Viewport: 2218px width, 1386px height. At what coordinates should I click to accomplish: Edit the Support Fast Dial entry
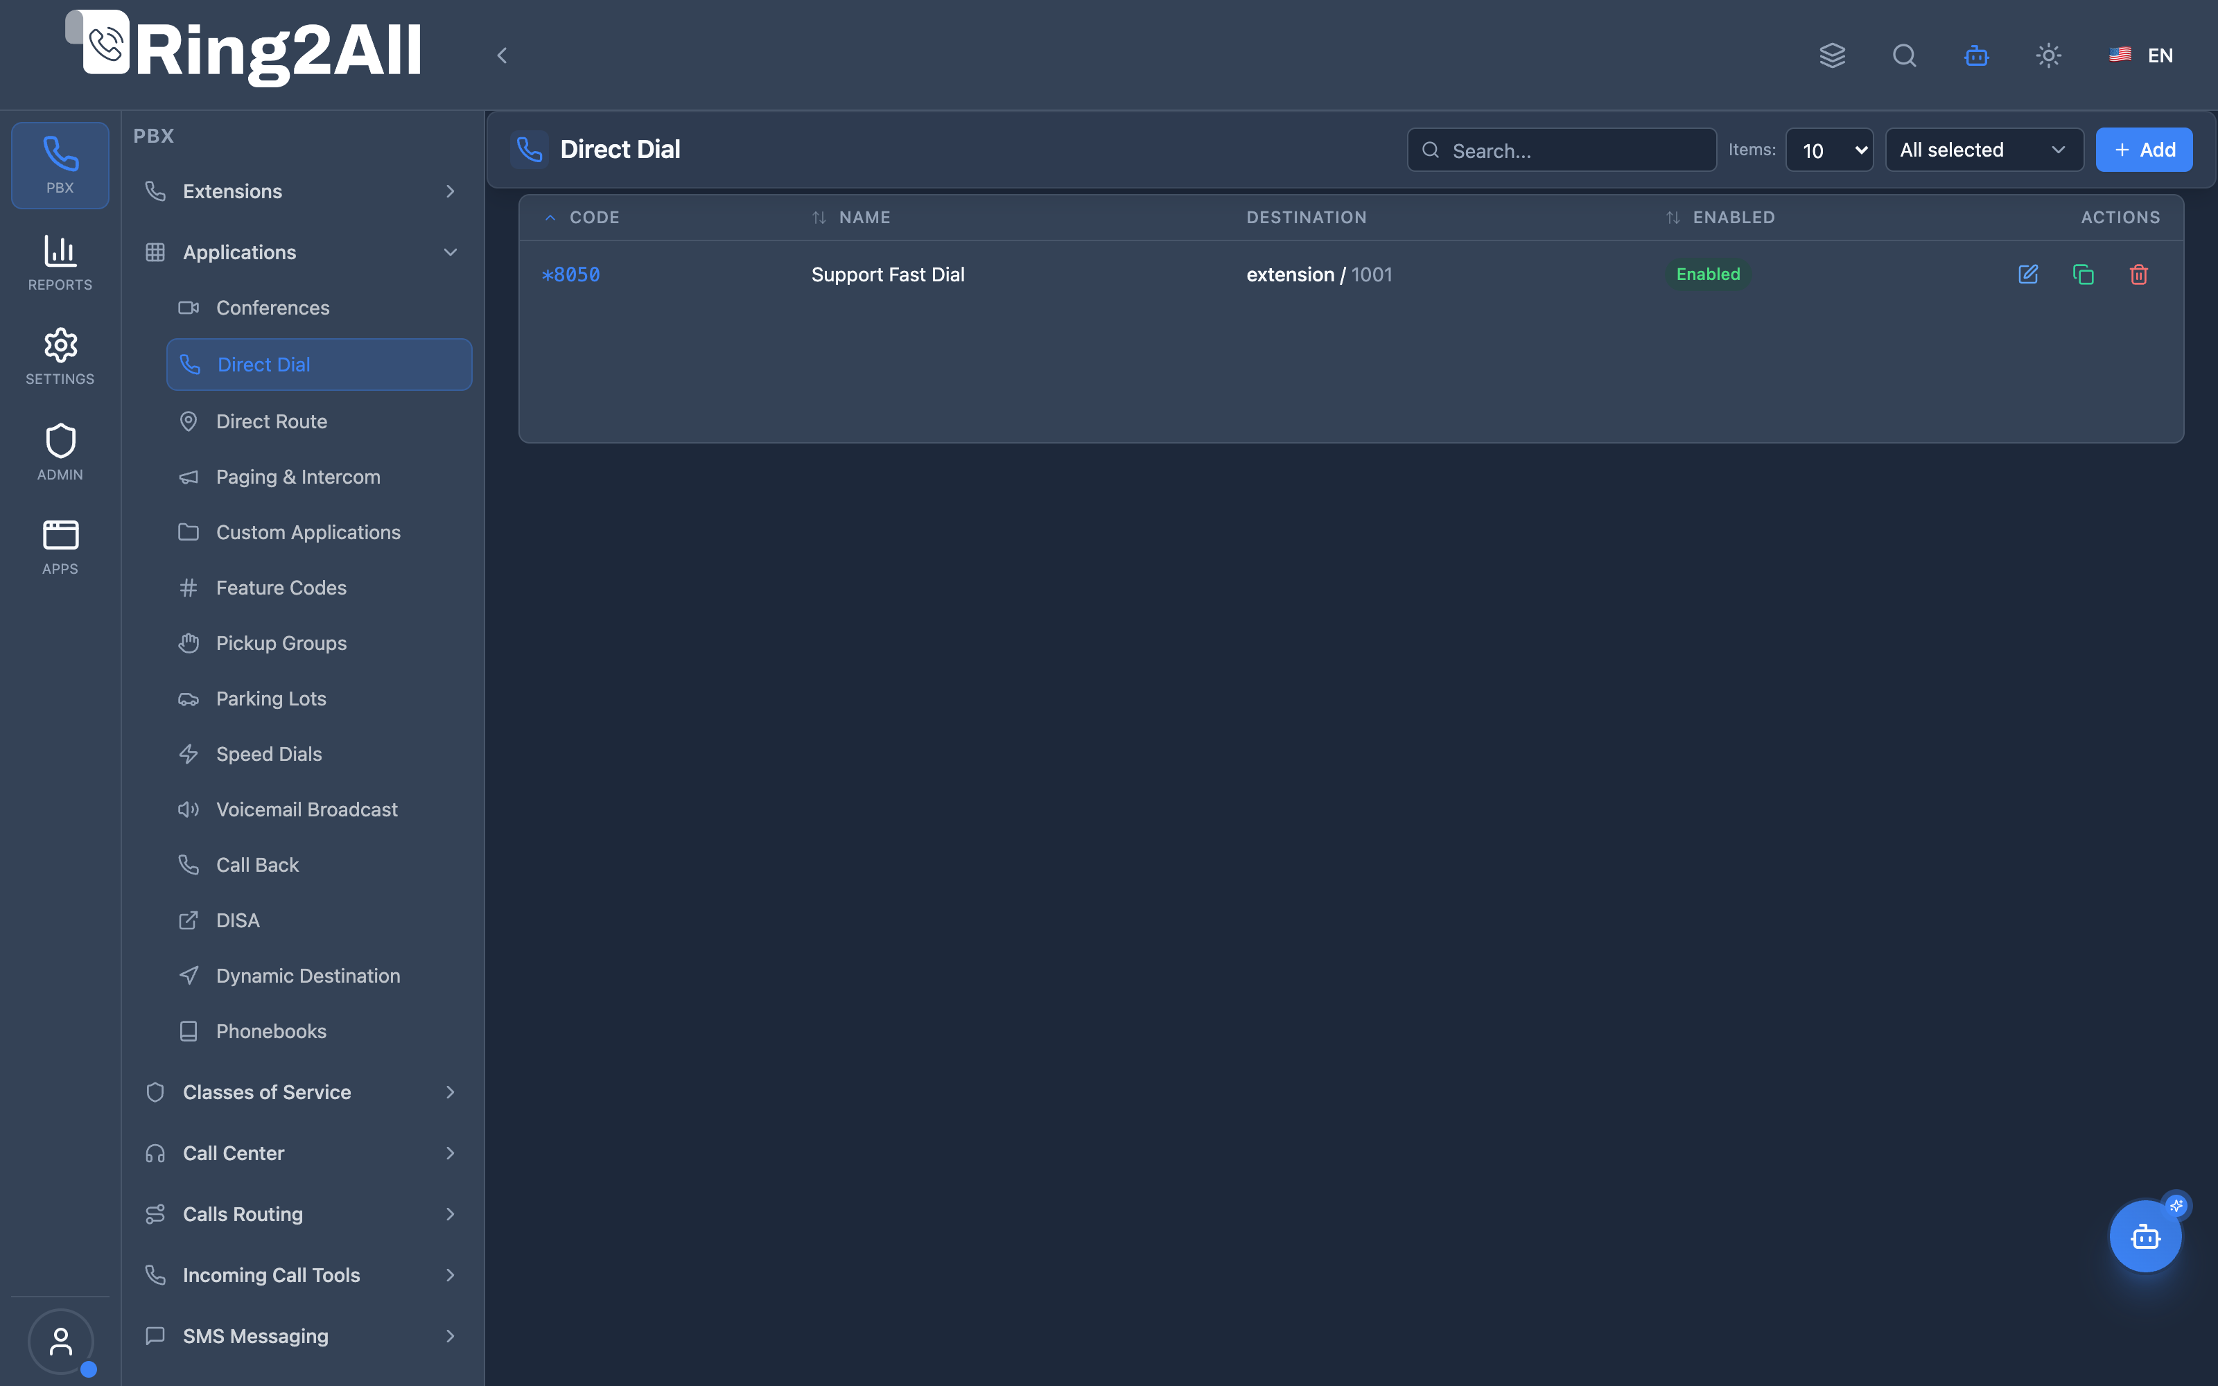tap(2027, 274)
